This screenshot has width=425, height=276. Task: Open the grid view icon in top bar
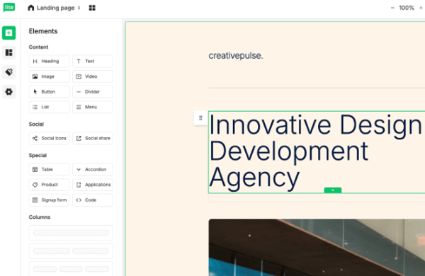(x=92, y=8)
